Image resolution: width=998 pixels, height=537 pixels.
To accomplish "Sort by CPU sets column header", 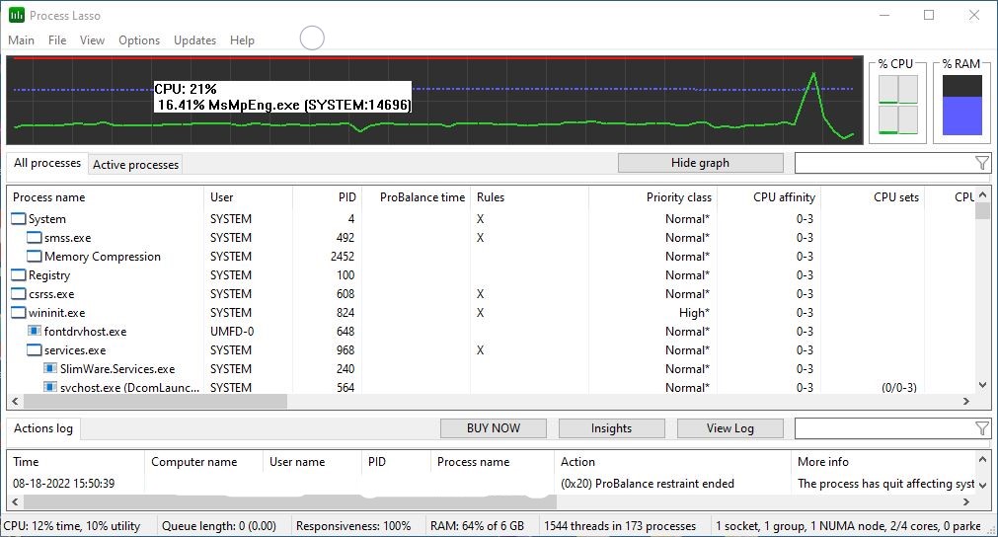I will (x=873, y=197).
